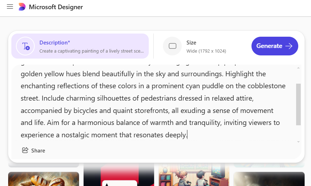
Task: Click the Description text-plus icon
Action: tap(26, 46)
